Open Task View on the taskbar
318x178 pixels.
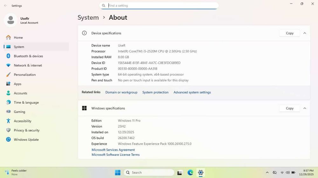[x=180, y=173]
